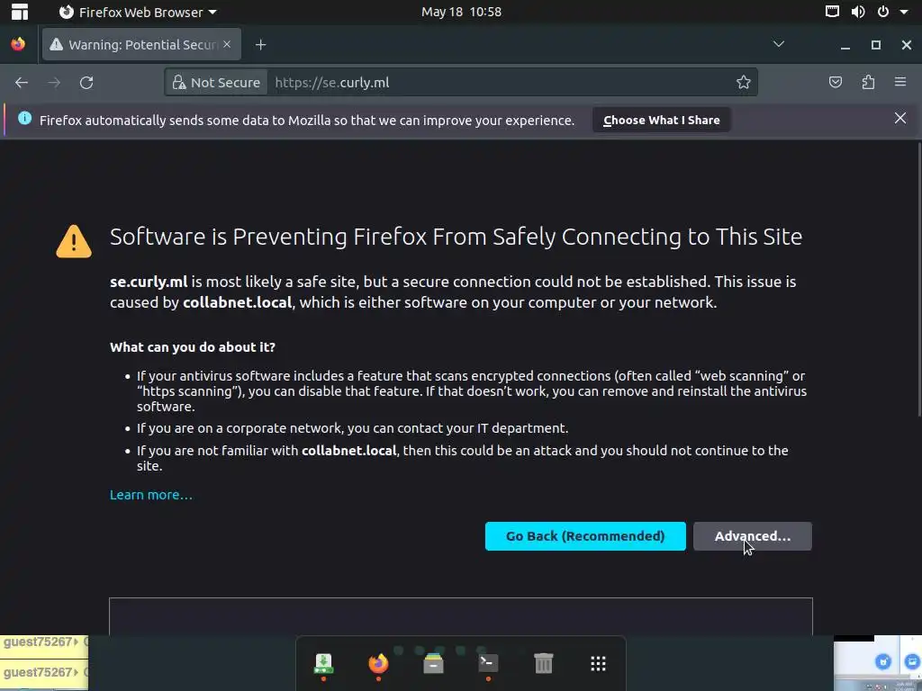This screenshot has height=691, width=922.
Task: Click the Advanced button
Action: click(753, 536)
